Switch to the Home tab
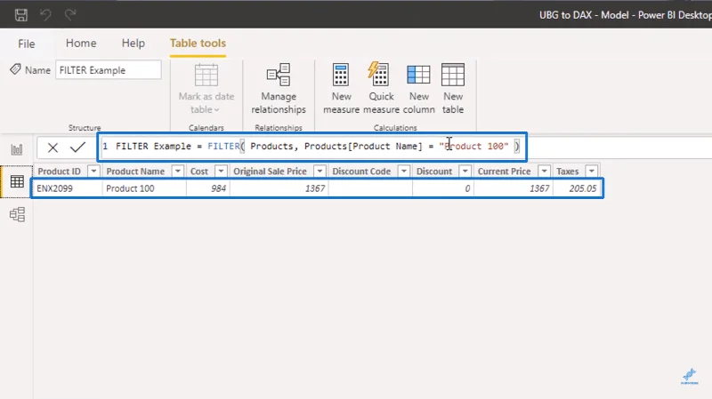The image size is (712, 399). [x=81, y=43]
